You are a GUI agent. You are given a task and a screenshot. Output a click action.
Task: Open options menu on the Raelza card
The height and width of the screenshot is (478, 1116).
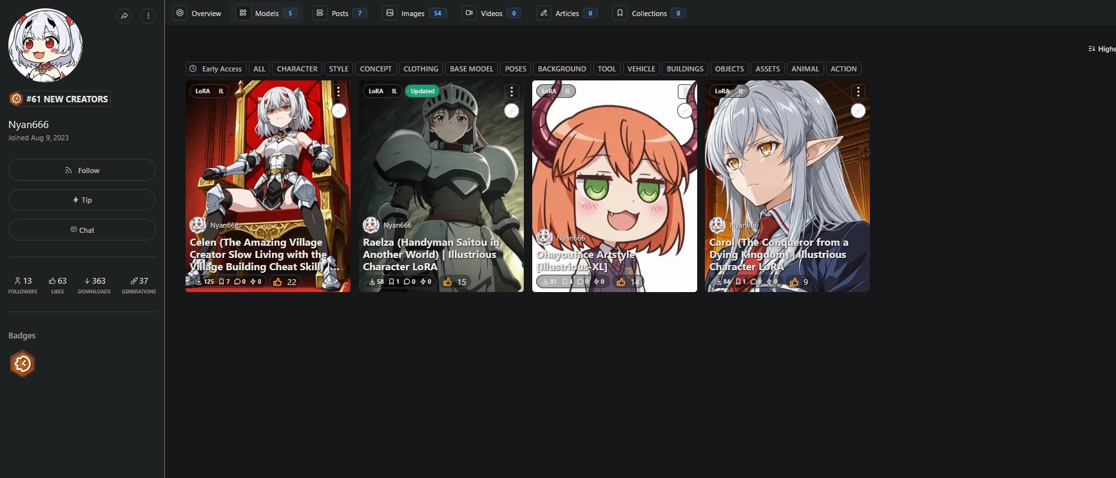click(512, 92)
